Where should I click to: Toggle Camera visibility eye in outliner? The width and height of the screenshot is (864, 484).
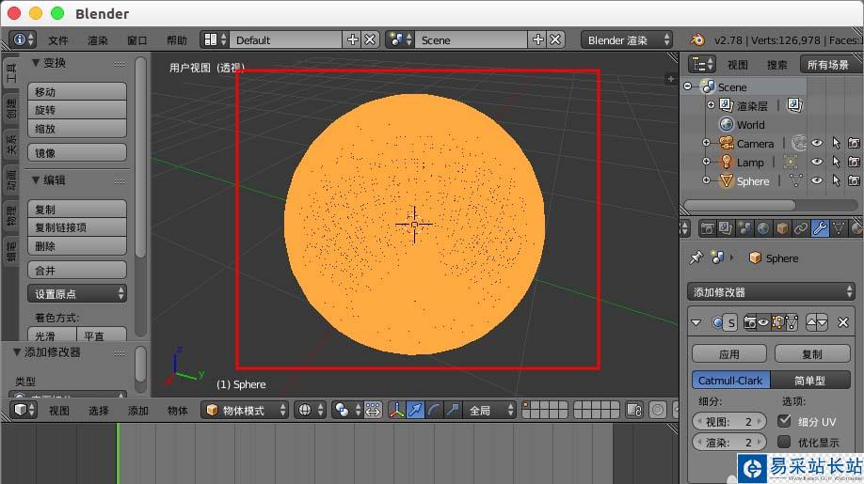(x=817, y=143)
